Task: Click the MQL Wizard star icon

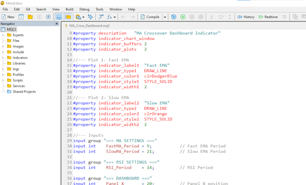Action: click(90, 17)
